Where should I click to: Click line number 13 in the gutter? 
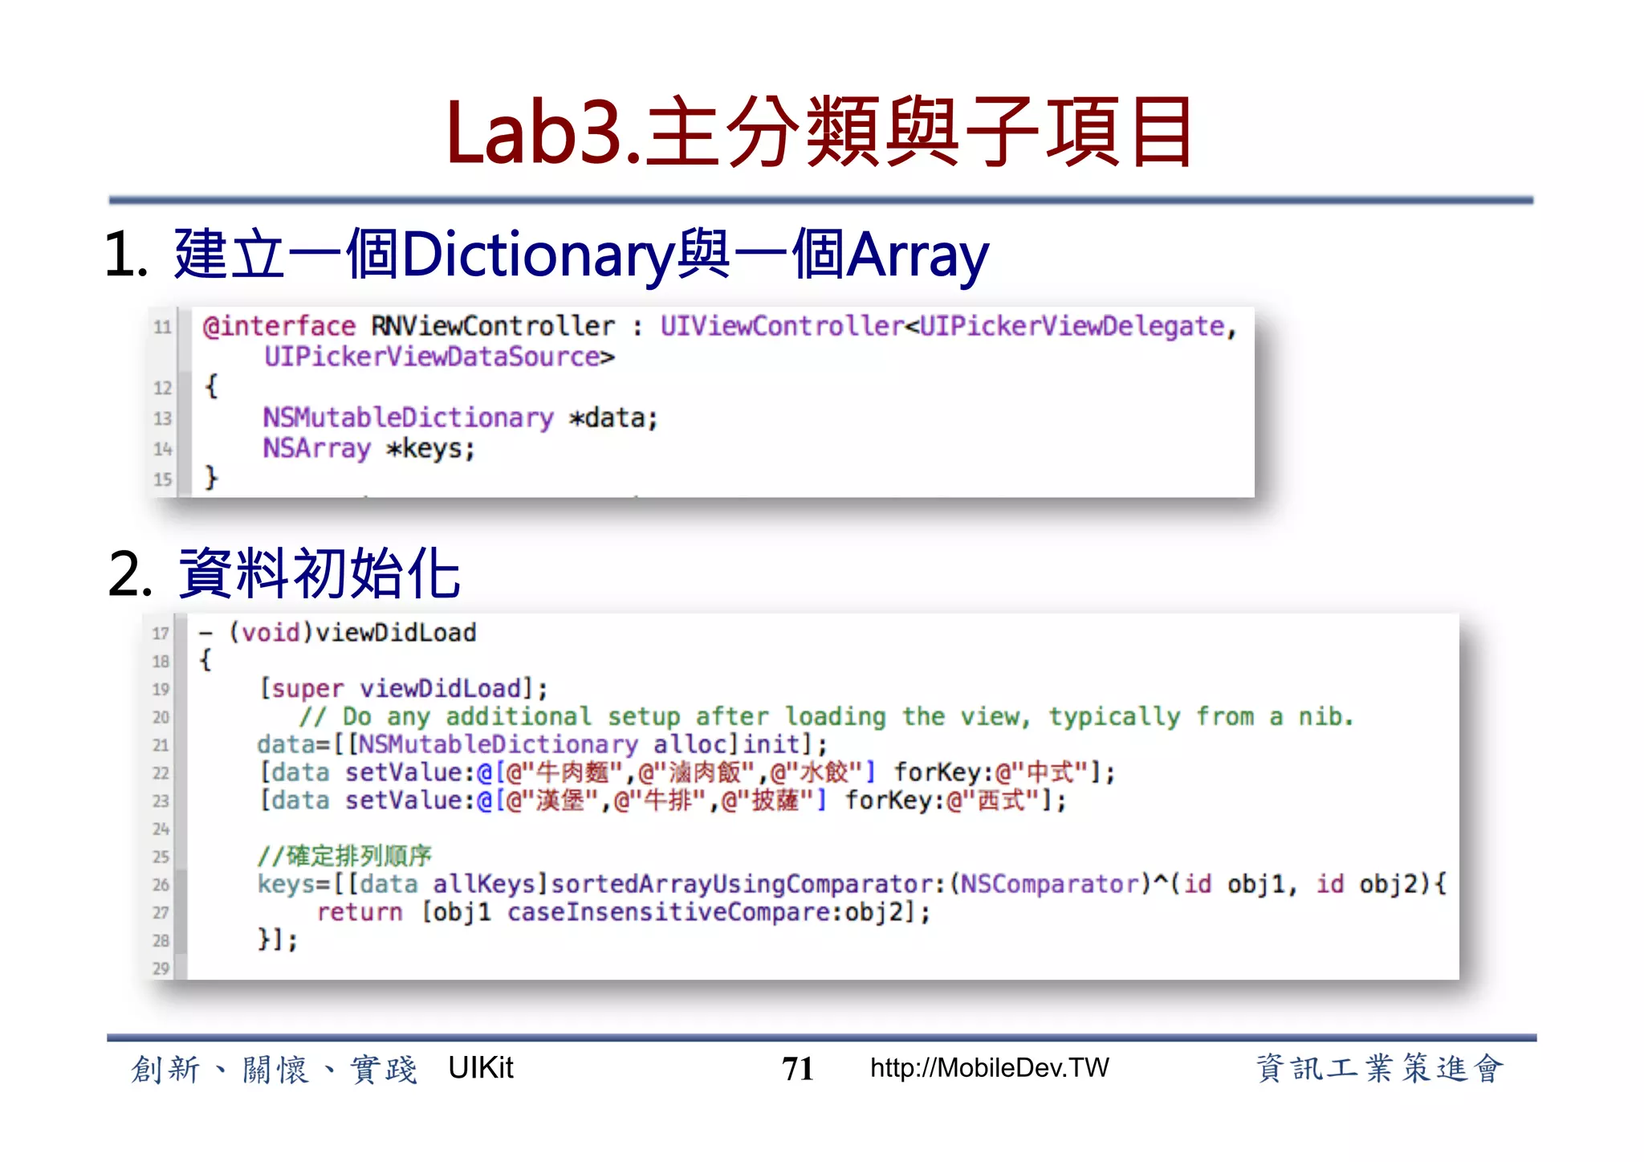(163, 418)
